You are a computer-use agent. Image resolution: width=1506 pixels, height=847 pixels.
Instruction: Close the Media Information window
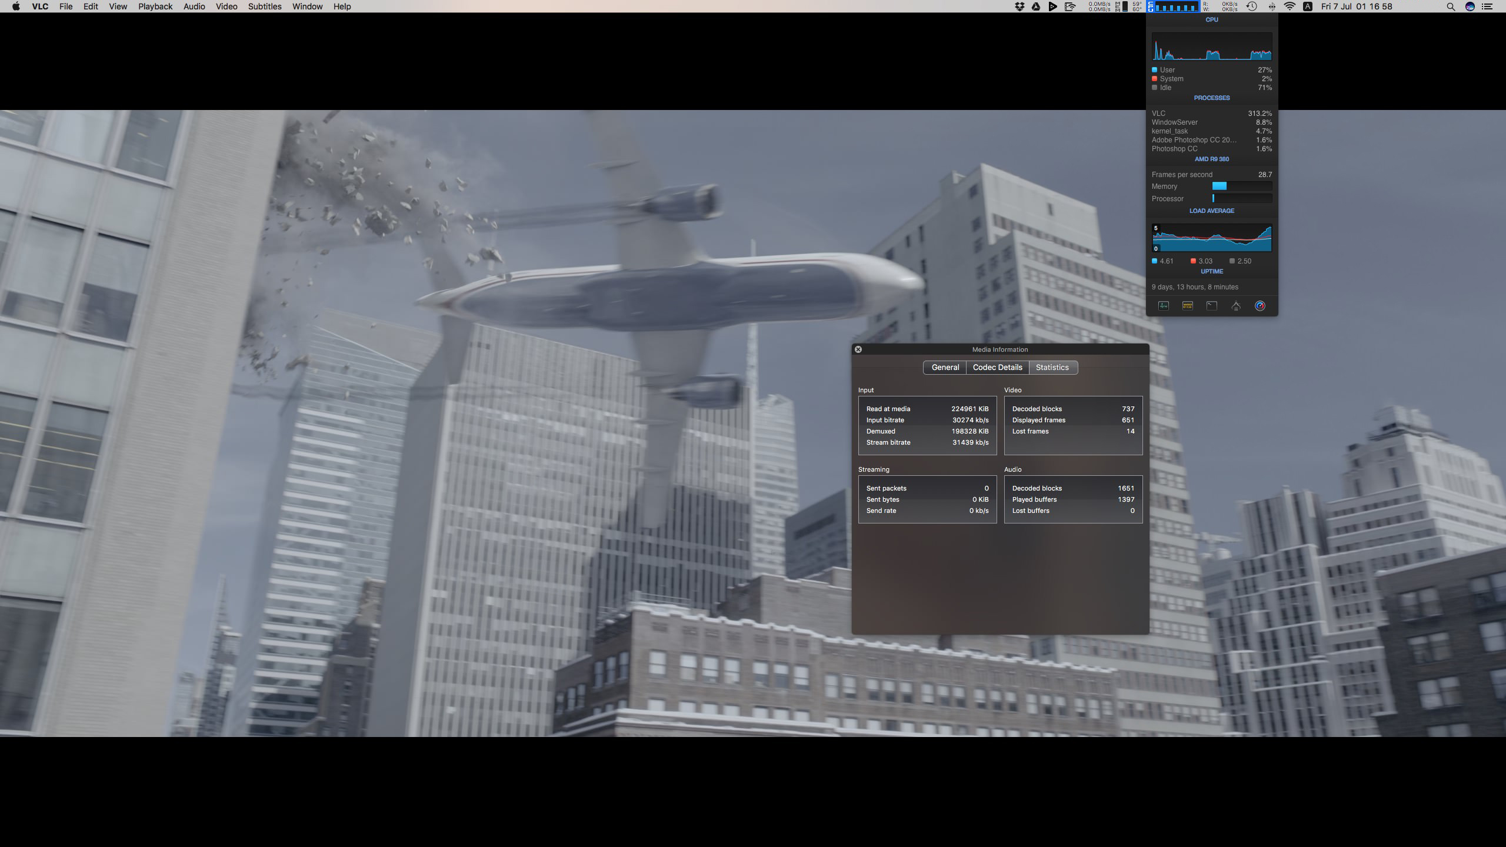tap(858, 349)
